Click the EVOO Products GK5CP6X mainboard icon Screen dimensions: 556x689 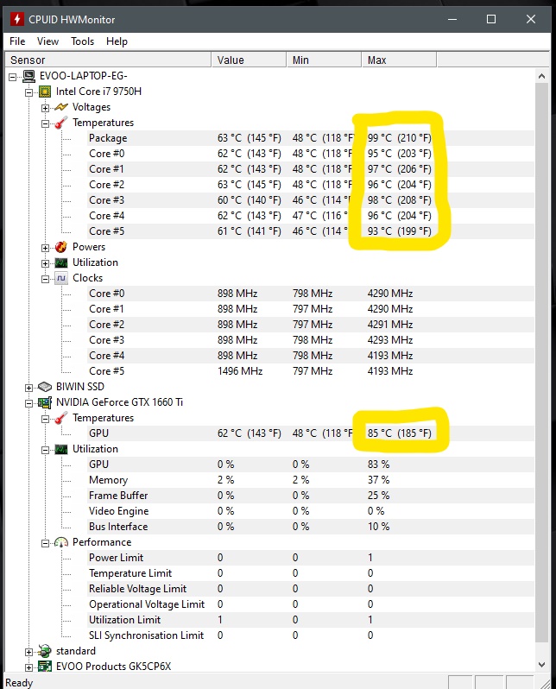pos(45,667)
